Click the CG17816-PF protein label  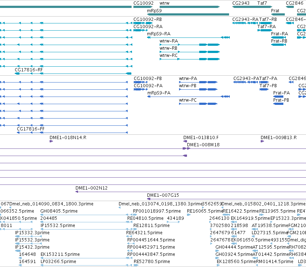(x=31, y=129)
